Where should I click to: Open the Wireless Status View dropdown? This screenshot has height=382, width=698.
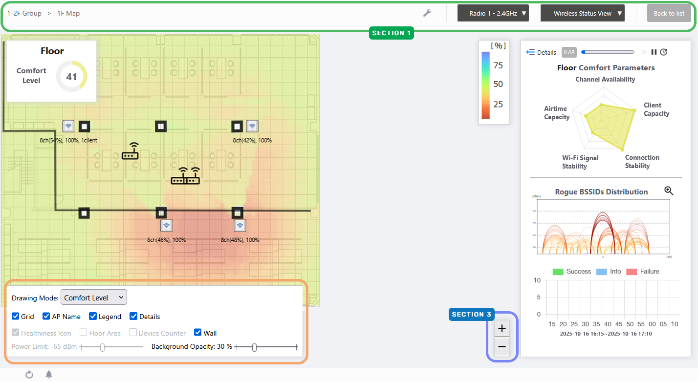(582, 13)
